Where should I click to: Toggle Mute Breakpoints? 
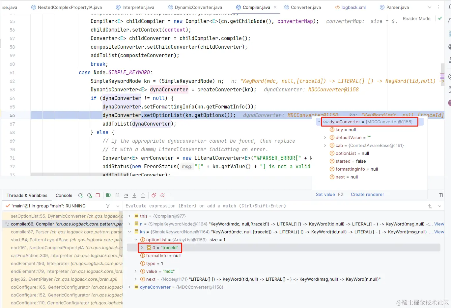(x=162, y=195)
